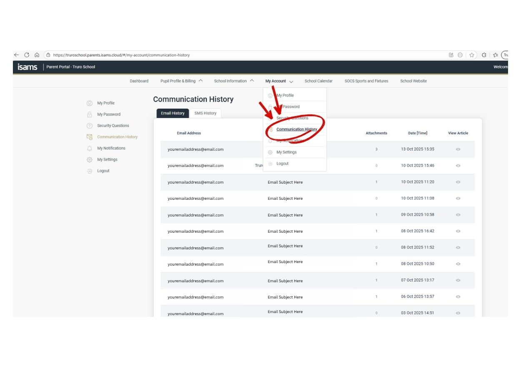Viewport: 521px width, 368px height.
Task: Open SOCS Sports and Fixtures page
Action: [366, 81]
